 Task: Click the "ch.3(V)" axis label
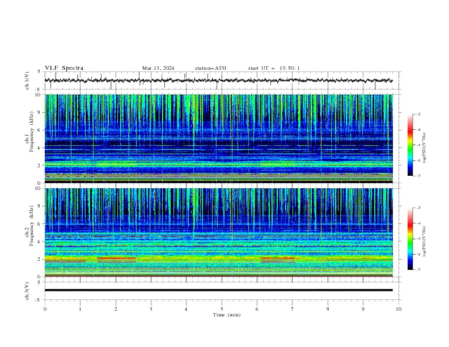pos(27,291)
